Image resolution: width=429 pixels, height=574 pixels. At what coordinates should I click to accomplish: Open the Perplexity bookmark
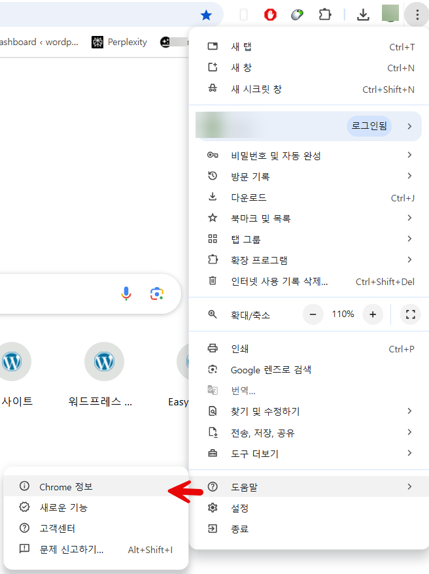(x=119, y=42)
